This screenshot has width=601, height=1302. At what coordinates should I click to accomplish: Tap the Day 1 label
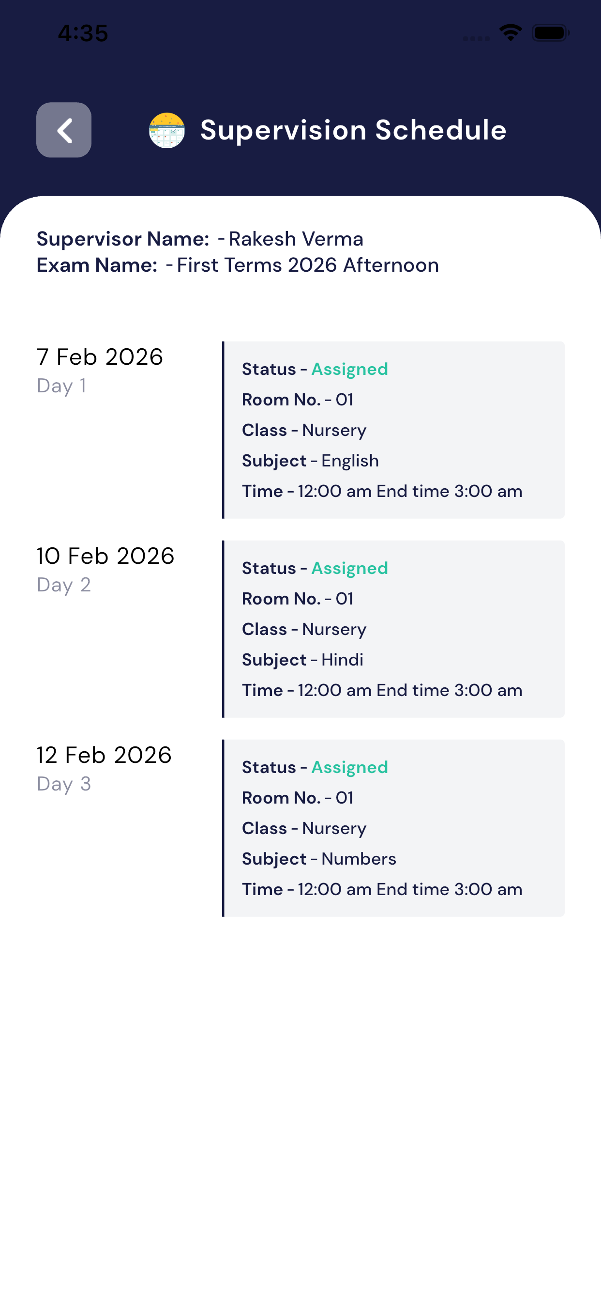click(61, 386)
